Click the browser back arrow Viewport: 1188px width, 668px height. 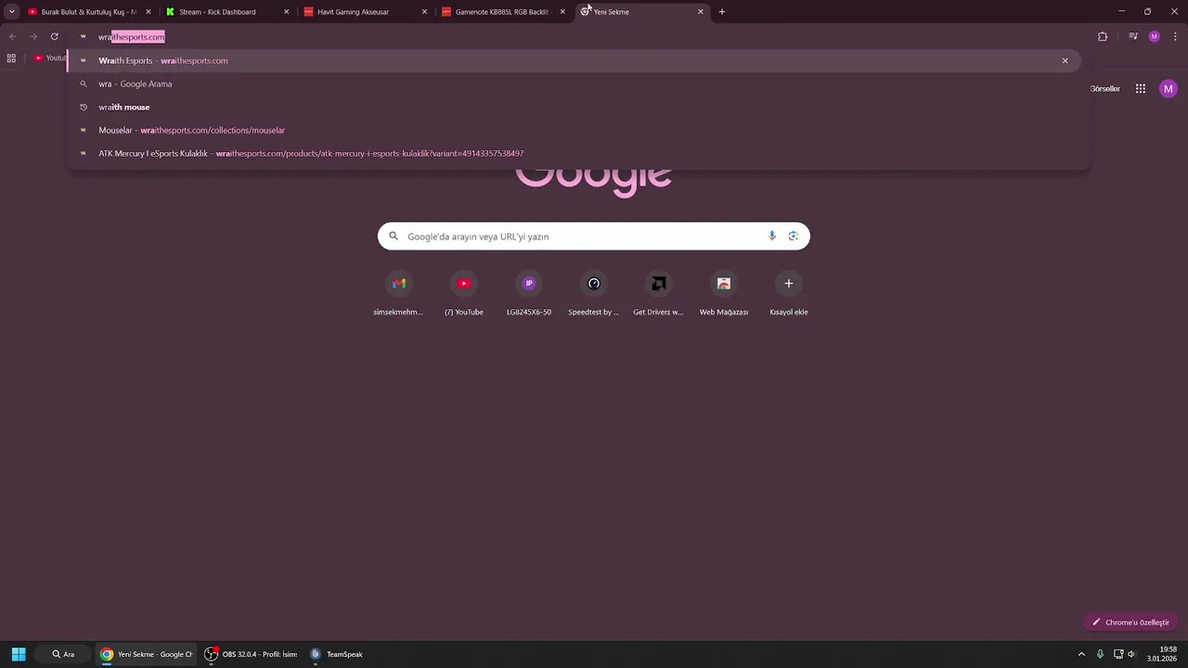pyautogui.click(x=12, y=36)
